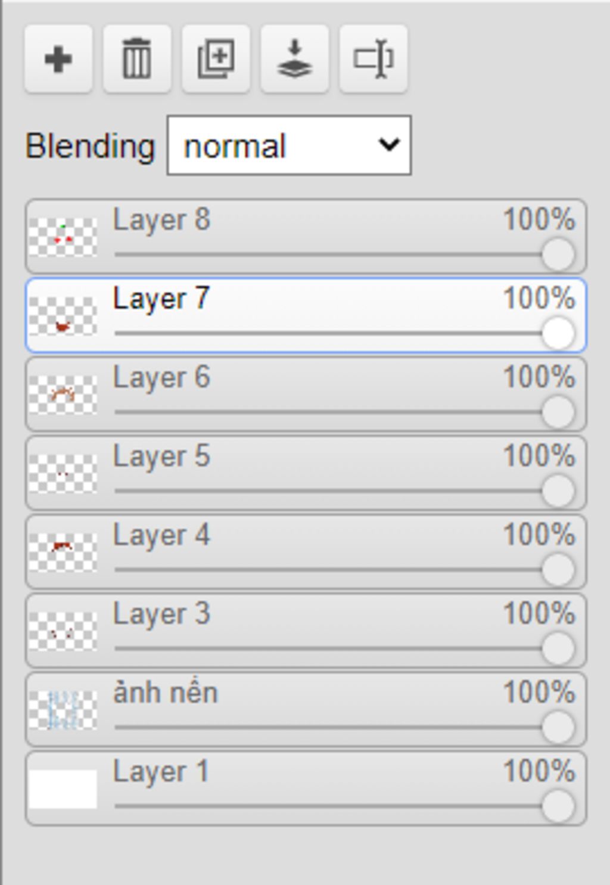Click the delete layer trash icon
The width and height of the screenshot is (610, 885).
point(137,59)
